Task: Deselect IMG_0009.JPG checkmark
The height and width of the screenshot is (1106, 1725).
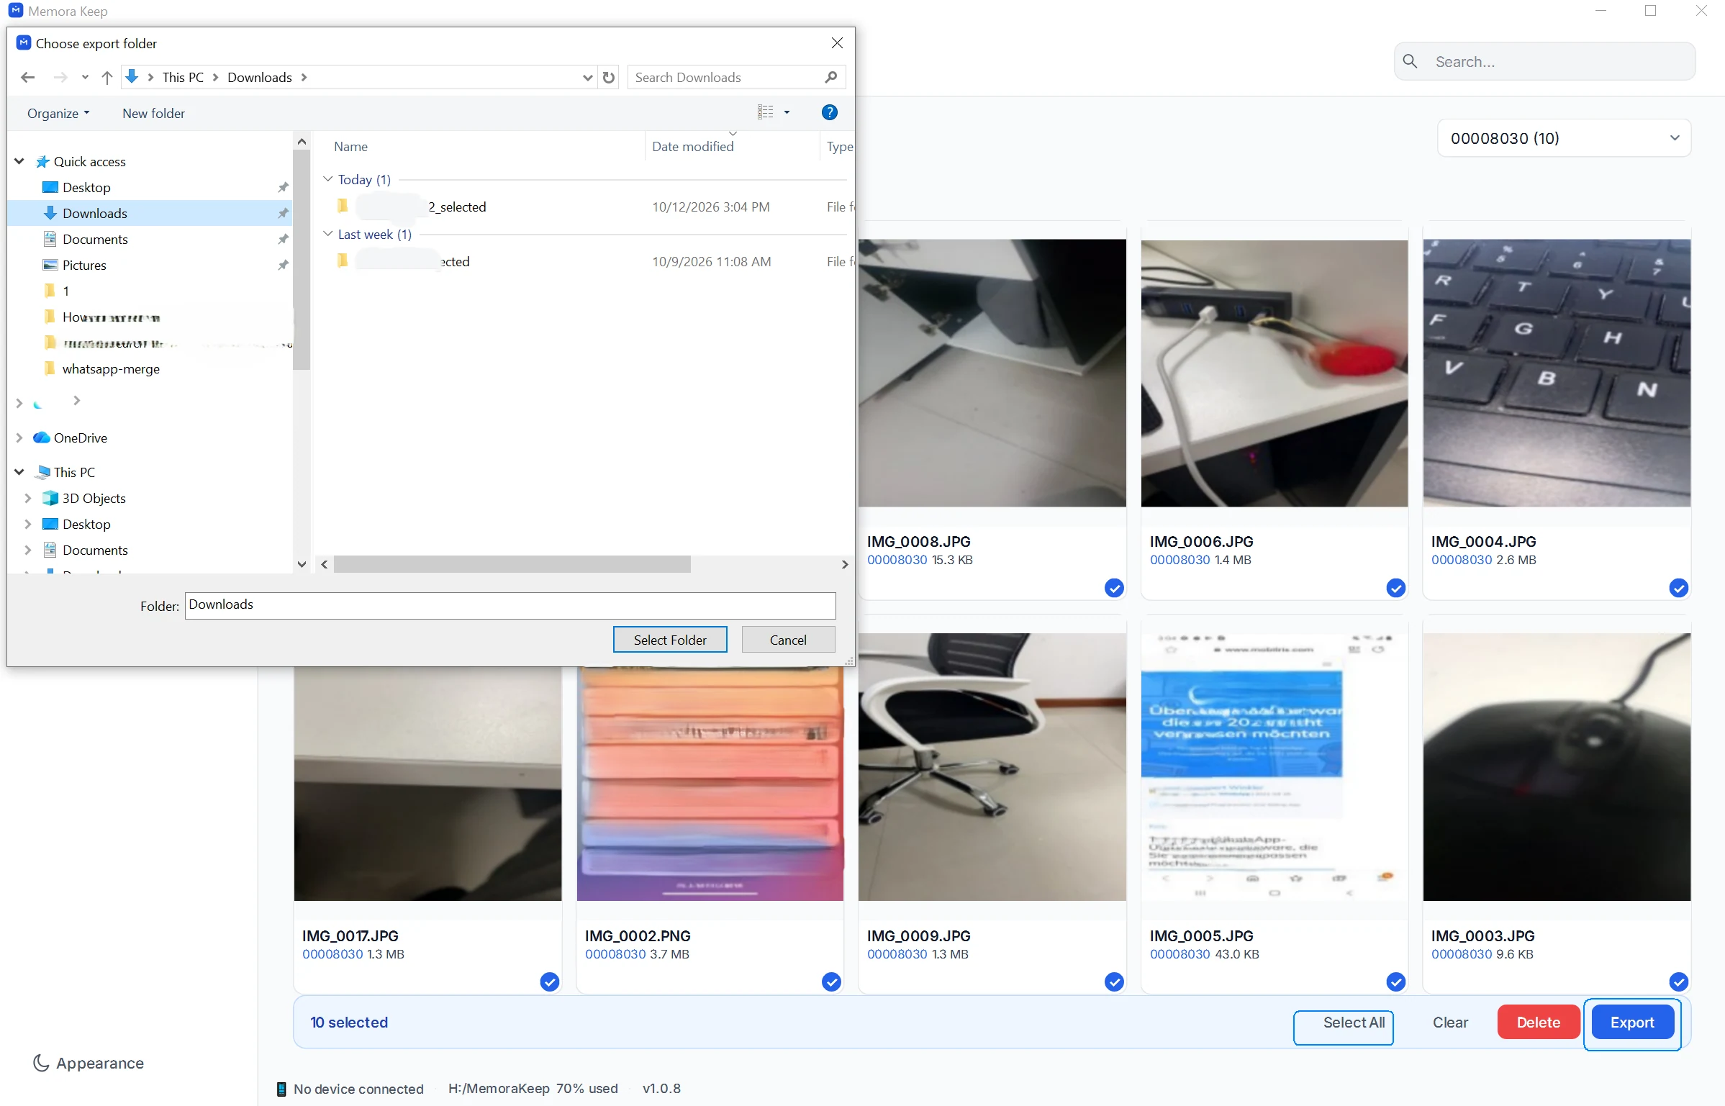Action: point(1114,982)
